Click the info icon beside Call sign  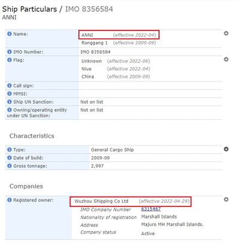coord(10,86)
